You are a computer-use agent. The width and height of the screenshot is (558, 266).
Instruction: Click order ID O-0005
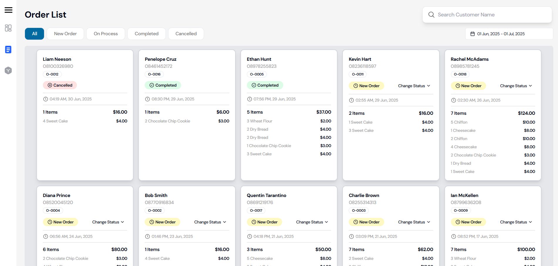(x=257, y=74)
